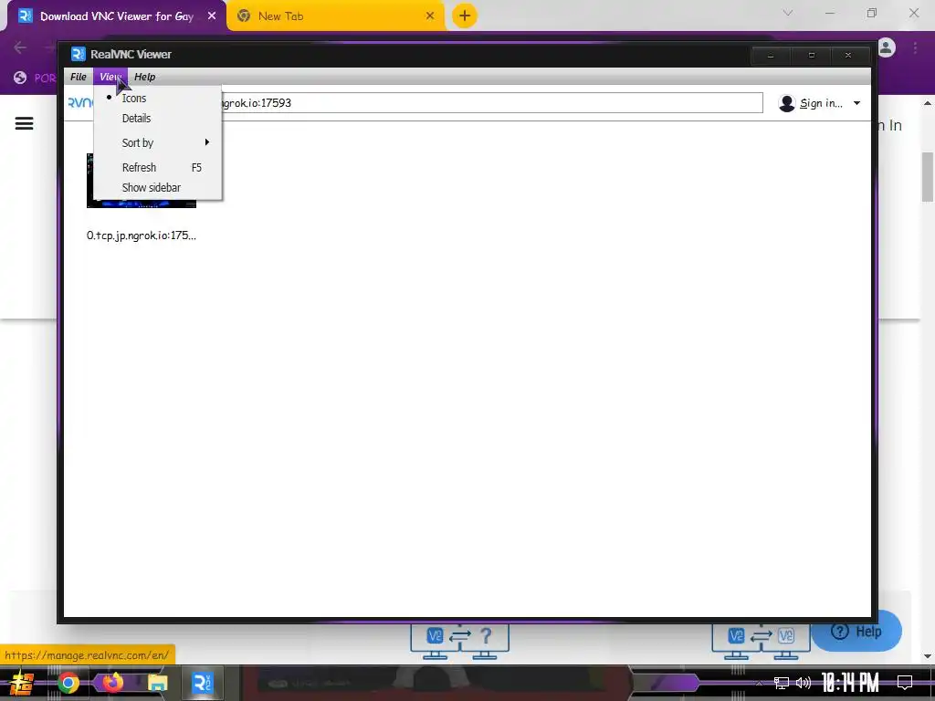Switch to the New Tab browser tab
Image resolution: width=935 pixels, height=701 pixels.
335,16
